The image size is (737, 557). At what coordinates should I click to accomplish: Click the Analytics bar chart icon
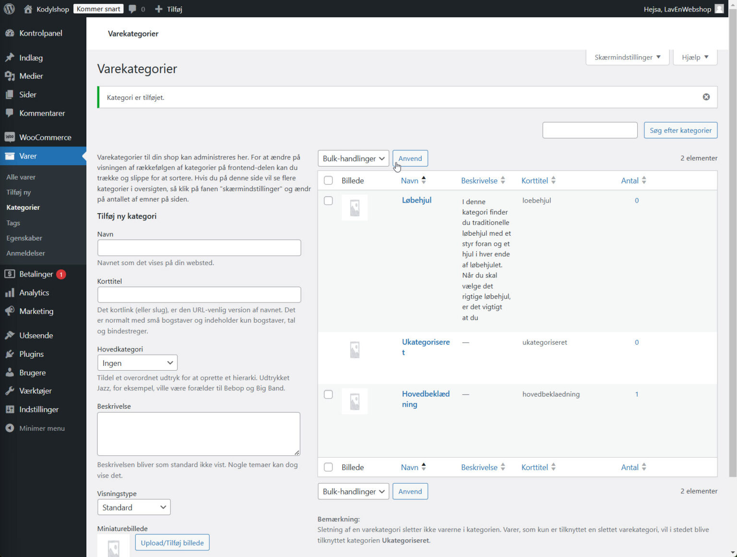click(10, 293)
